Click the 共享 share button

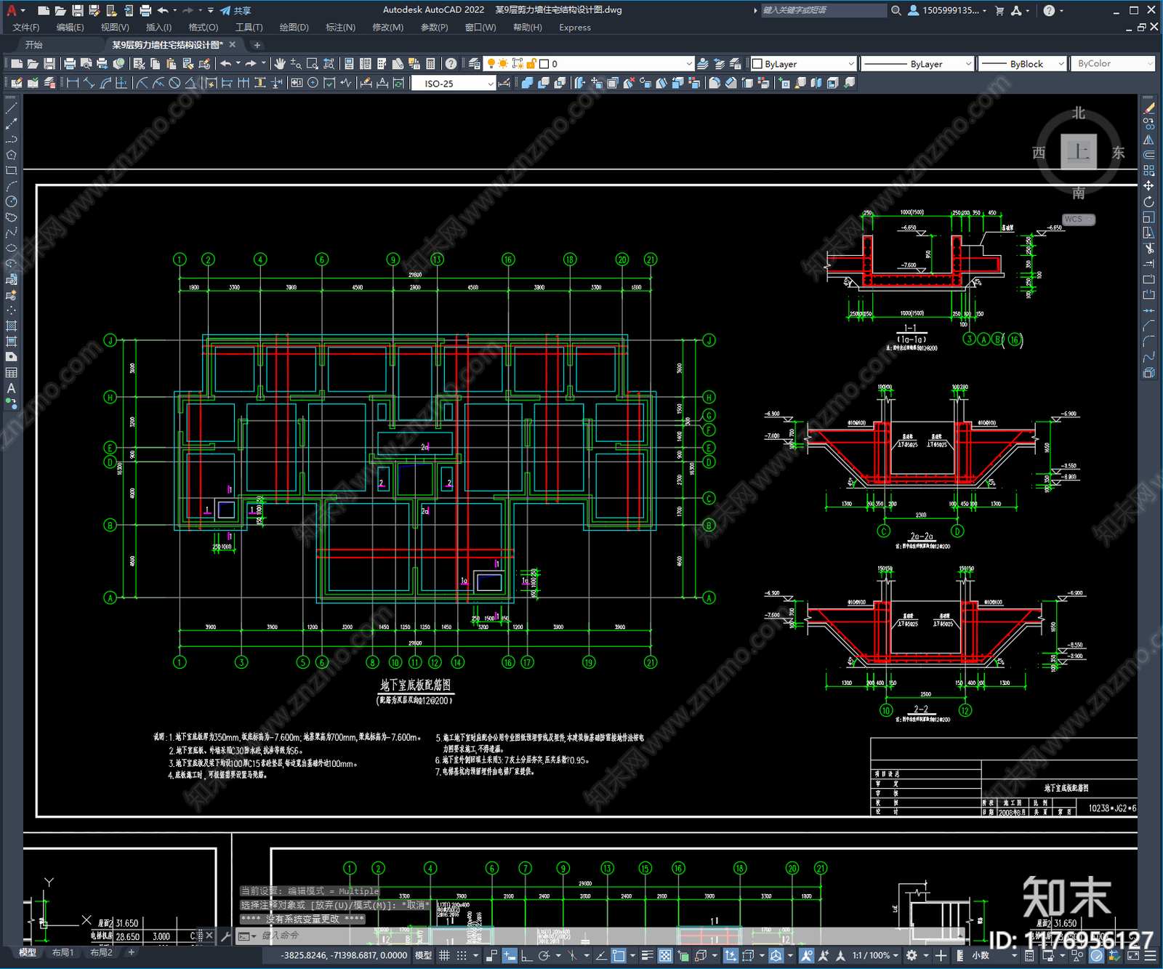coord(236,10)
